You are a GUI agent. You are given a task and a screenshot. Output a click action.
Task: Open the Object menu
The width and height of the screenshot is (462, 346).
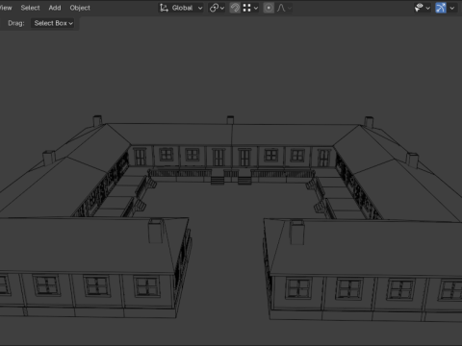tap(80, 8)
